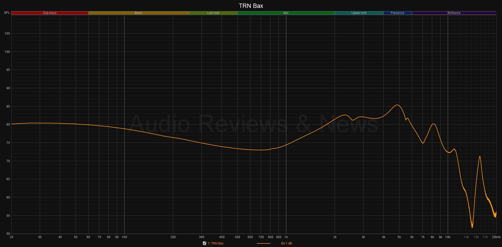Click the TRN Bax legend label
Viewport: 502px width, 247px height.
(x=215, y=243)
